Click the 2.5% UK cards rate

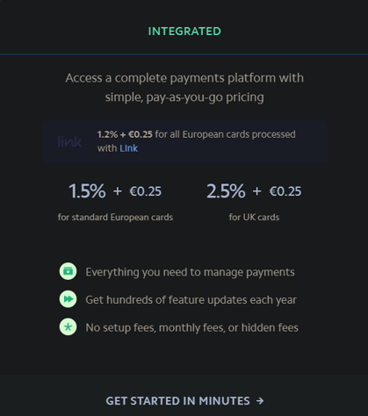pyautogui.click(x=226, y=191)
